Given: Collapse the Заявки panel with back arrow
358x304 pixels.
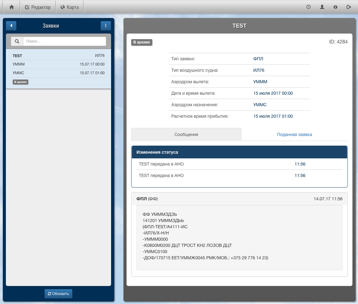Looking at the screenshot, I should (x=11, y=26).
